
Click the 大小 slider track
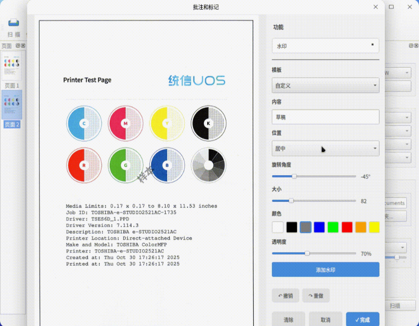pos(314,201)
